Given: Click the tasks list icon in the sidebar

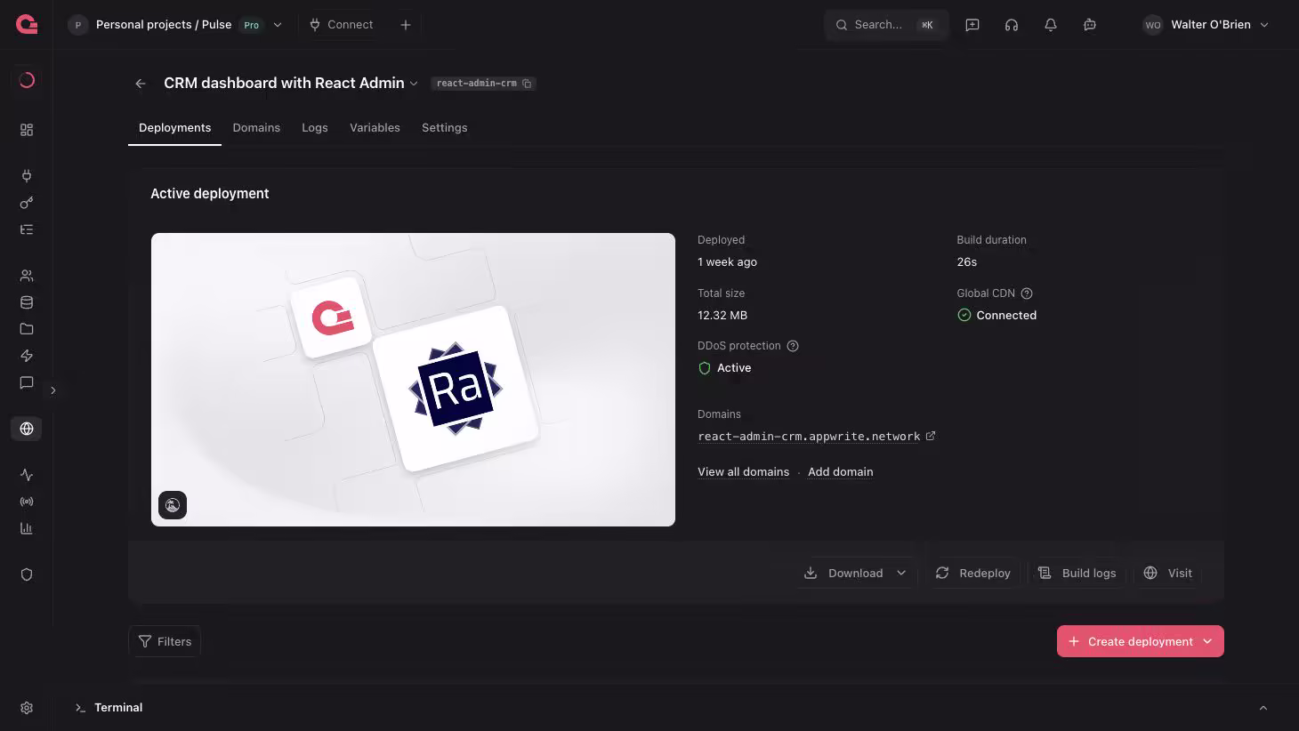Looking at the screenshot, I should point(27,229).
